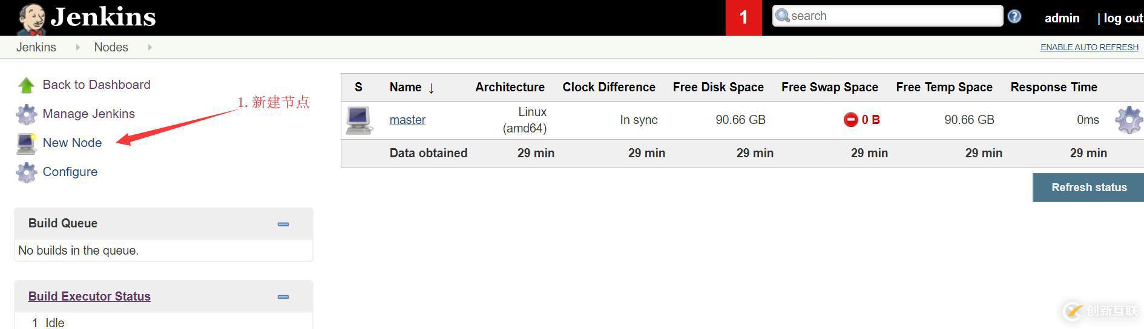
Task: Open the admin user menu link
Action: 1062,18
